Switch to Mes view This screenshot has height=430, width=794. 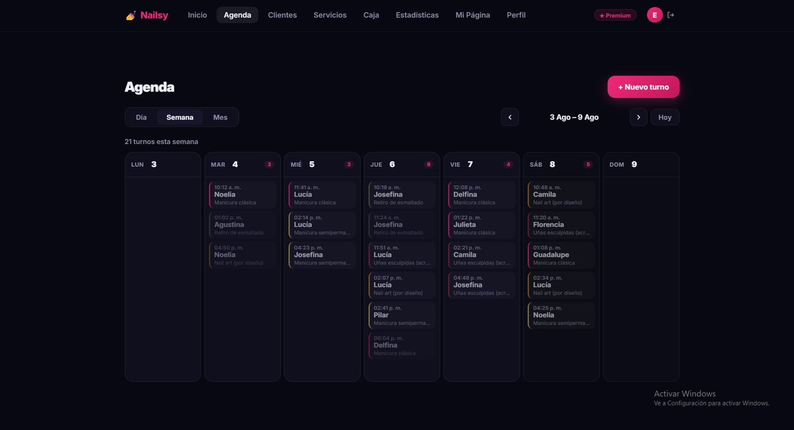pos(220,117)
